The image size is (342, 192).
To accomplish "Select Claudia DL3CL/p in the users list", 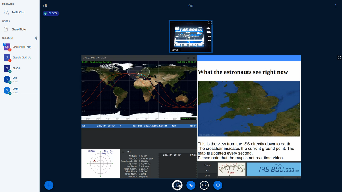I will [x=19, y=58].
